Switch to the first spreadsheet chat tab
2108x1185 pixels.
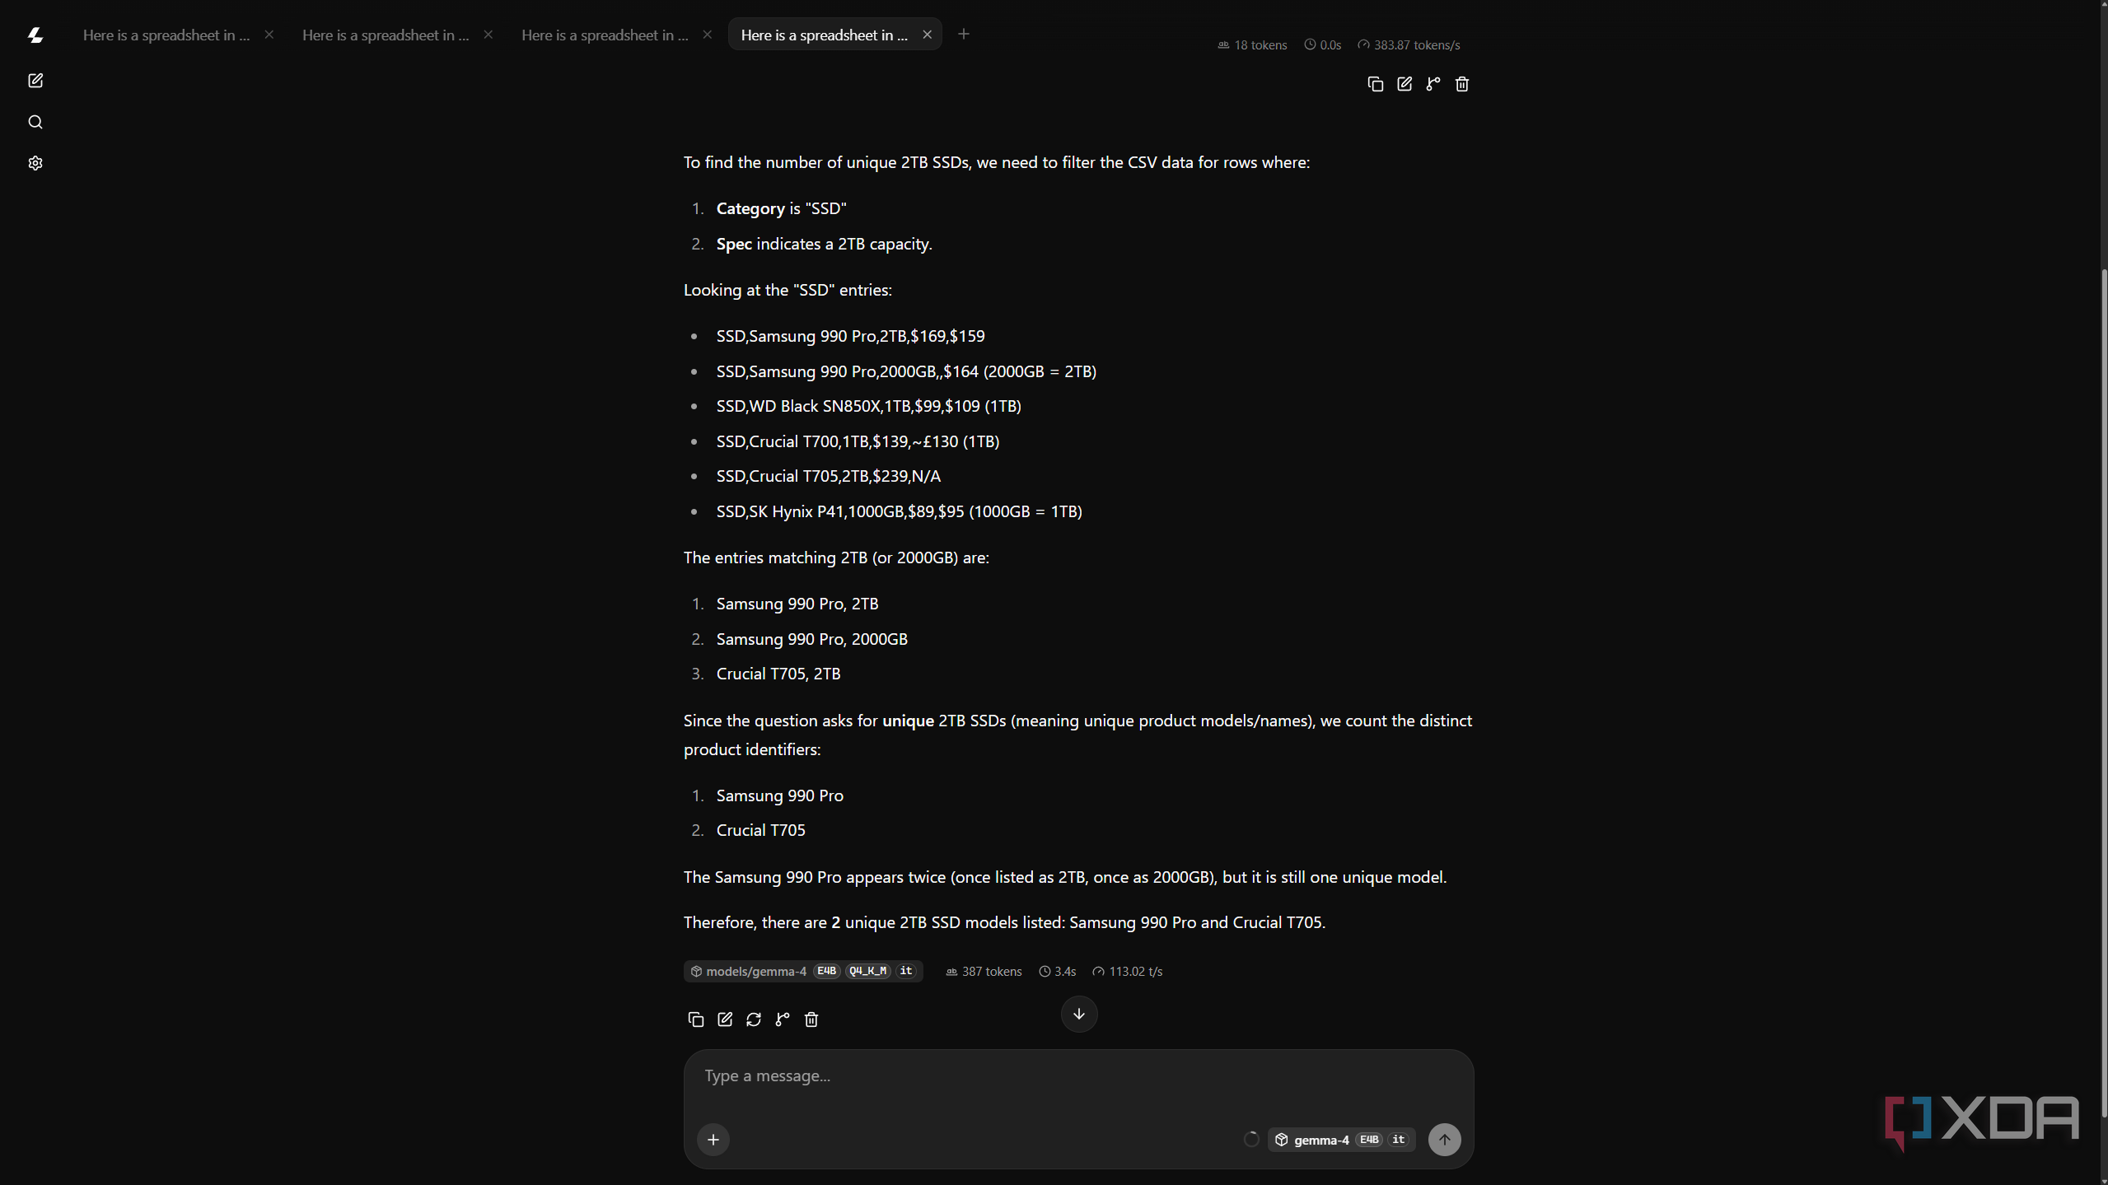click(x=166, y=35)
